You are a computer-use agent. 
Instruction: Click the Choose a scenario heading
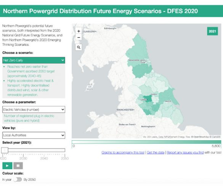tap(18, 53)
